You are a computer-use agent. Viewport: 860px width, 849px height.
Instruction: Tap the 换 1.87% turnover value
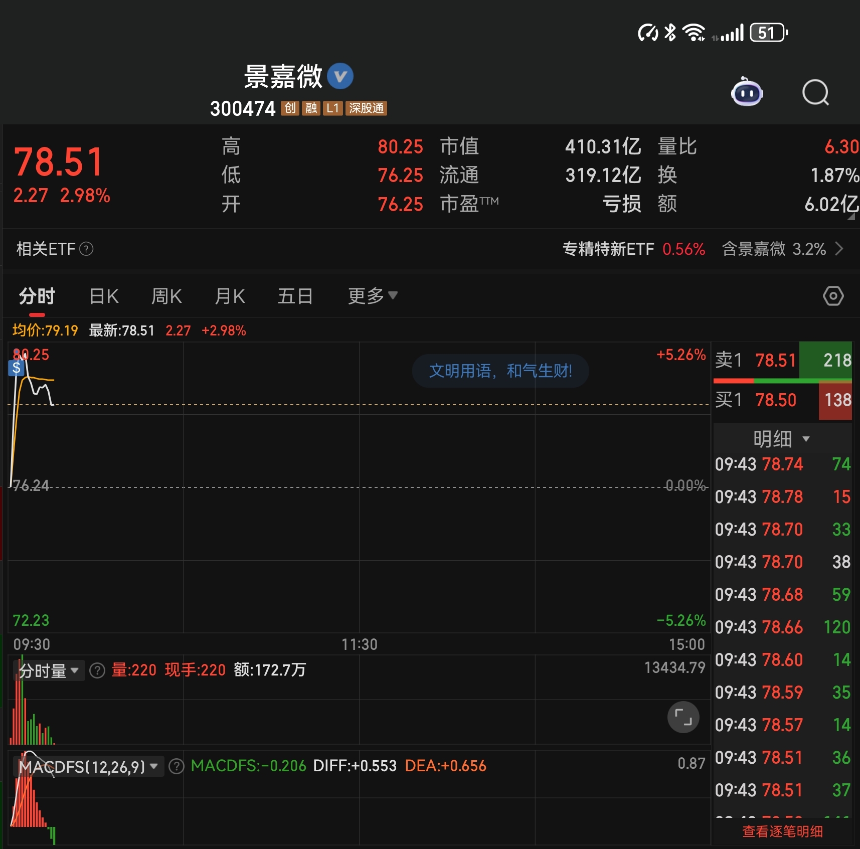(835, 175)
